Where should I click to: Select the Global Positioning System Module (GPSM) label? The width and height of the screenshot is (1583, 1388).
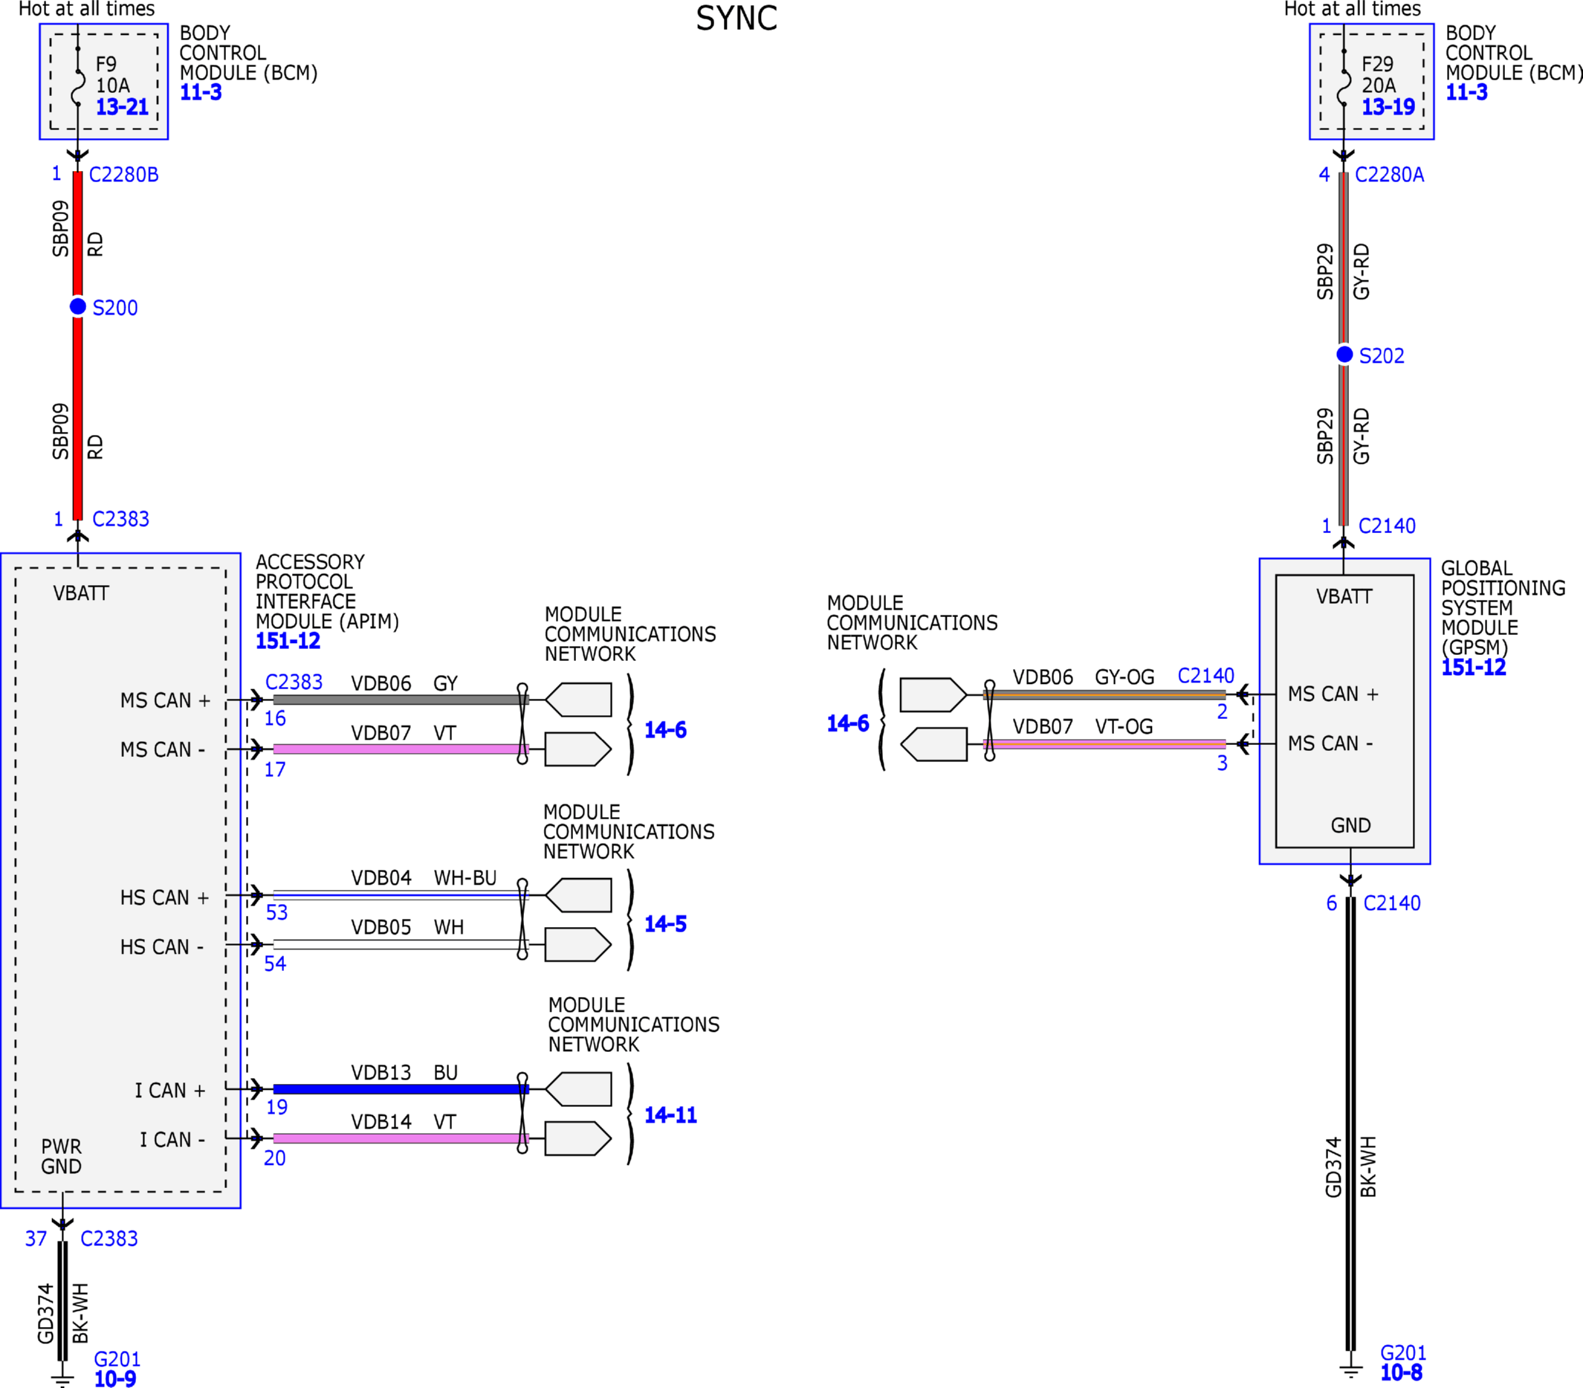pos(1503,608)
